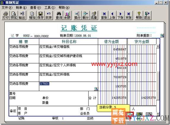Go to next voucher with 下张
170x125 pixels.
[x=120, y=15]
